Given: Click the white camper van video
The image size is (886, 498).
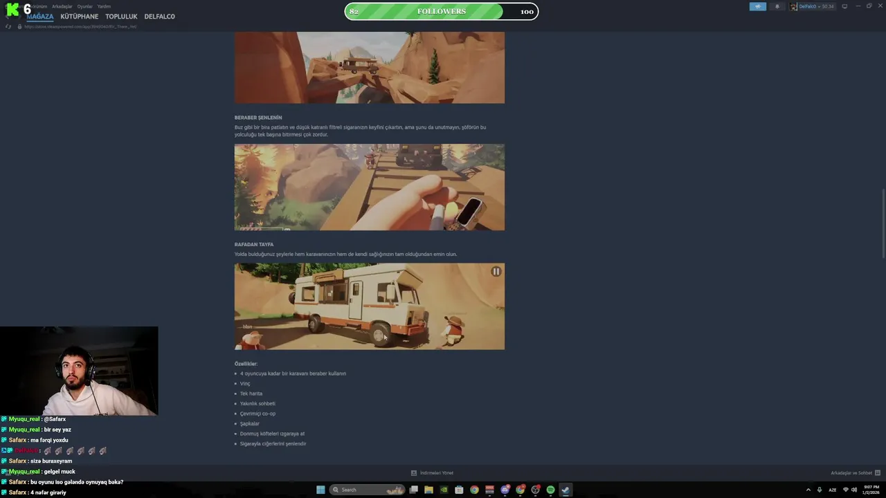Looking at the screenshot, I should click(x=370, y=306).
